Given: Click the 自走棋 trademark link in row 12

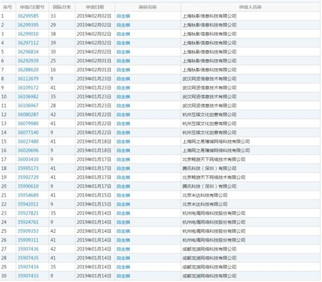Looking at the screenshot, I should (123, 114).
